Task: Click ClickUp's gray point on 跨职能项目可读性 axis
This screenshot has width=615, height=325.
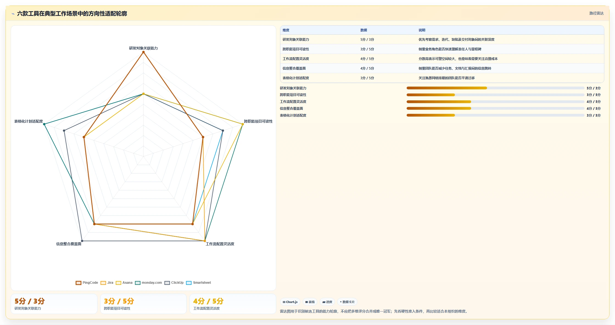Action: [223, 131]
